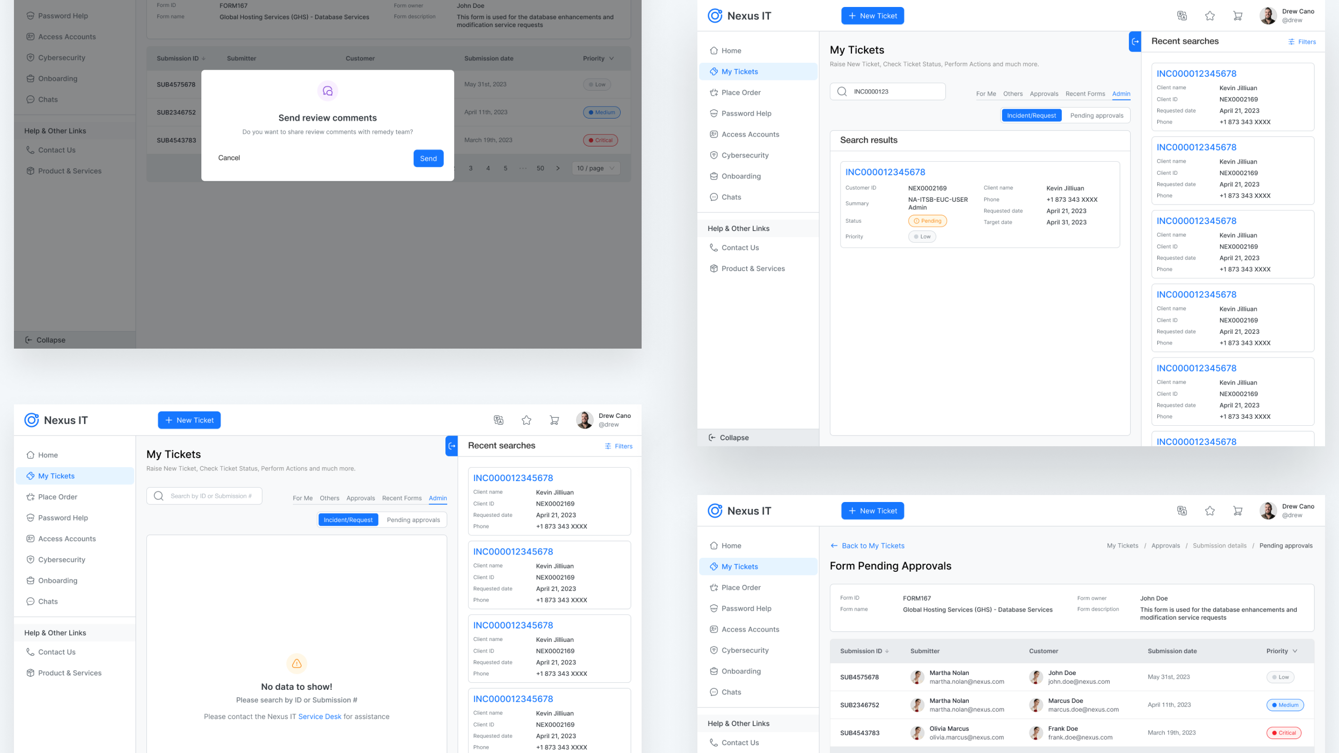This screenshot has height=753, width=1339.
Task: Click the blue collapse-panel icon beside Search results page
Action: pos(1135,41)
